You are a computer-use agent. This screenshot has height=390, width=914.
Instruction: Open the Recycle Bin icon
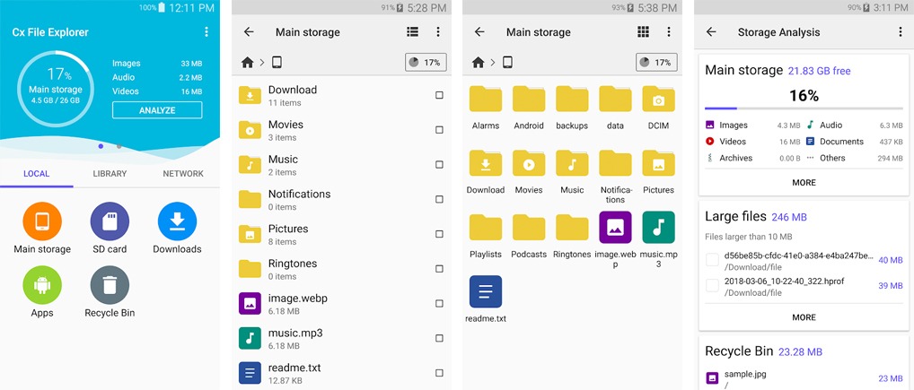(110, 285)
